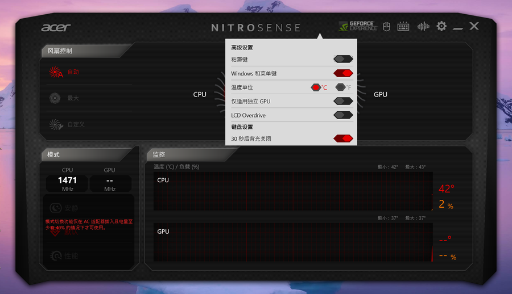512x294 pixels.
Task: Open the audio waveform settings icon
Action: pos(423,26)
